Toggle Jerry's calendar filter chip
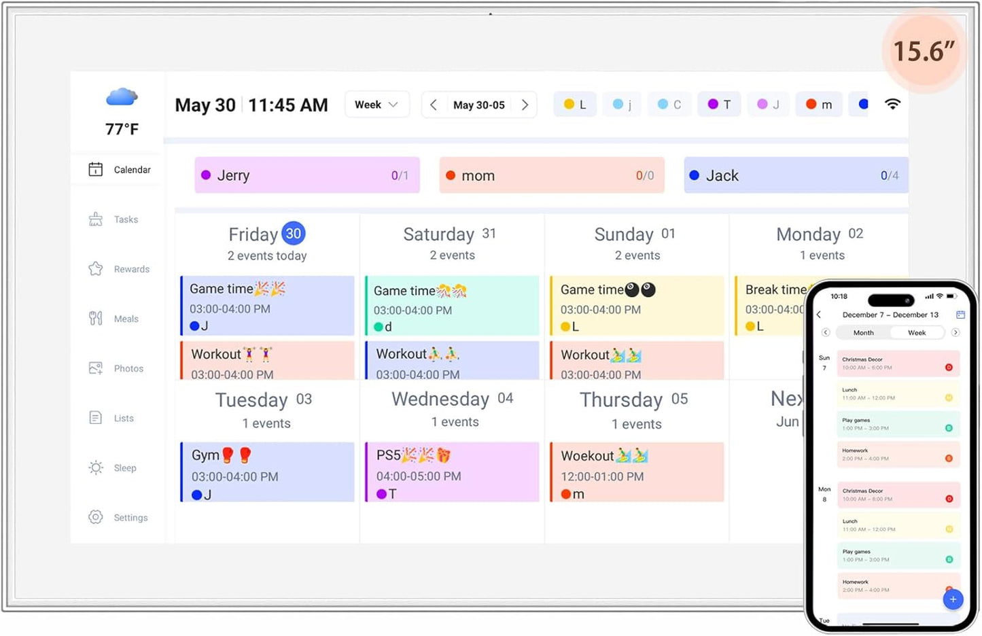Viewport: 982px width, 636px height. tap(306, 175)
